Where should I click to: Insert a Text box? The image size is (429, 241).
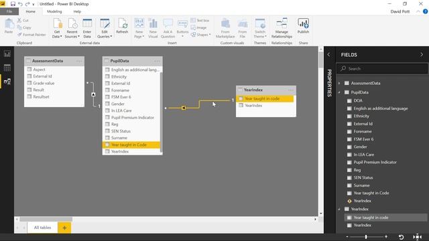[x=200, y=21]
